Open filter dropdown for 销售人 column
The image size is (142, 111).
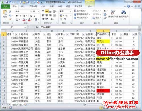[68, 34]
